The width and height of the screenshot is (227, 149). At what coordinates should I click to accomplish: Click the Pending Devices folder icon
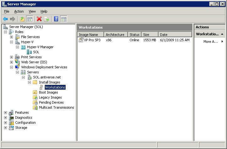coord(35,102)
